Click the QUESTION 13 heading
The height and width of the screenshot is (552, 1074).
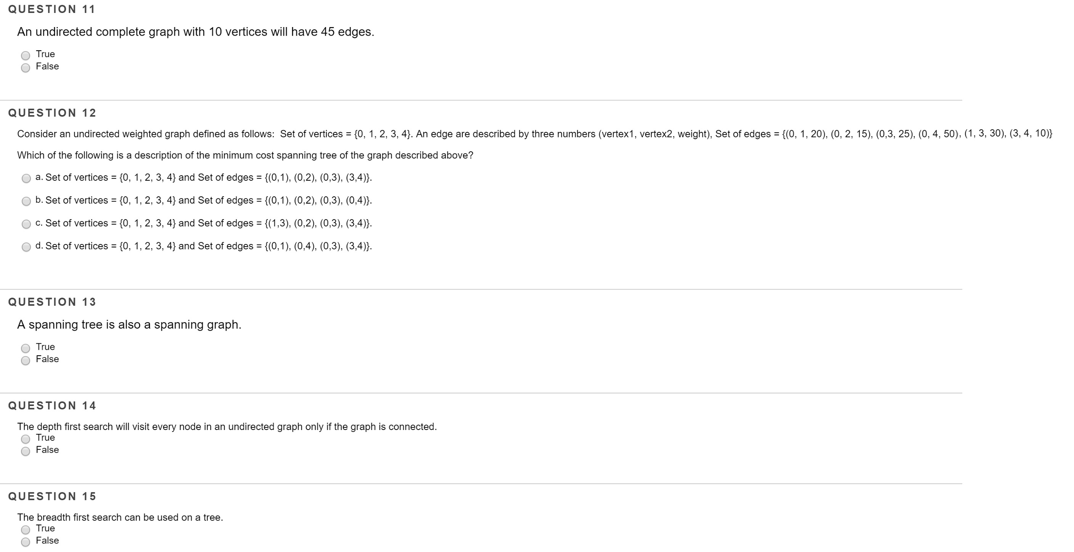[x=52, y=302]
